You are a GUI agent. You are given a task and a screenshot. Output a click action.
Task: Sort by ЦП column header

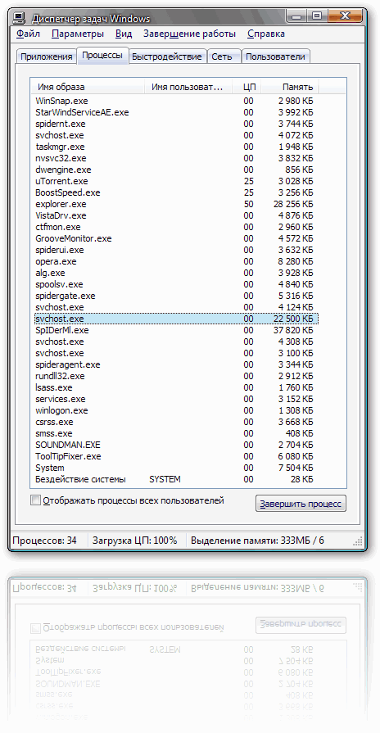coord(247,87)
